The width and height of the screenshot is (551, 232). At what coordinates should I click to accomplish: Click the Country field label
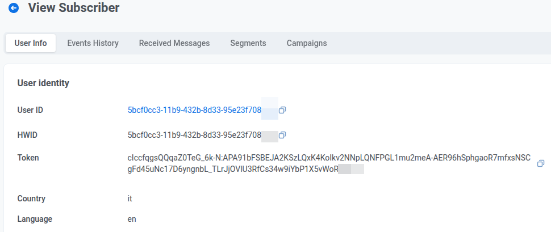tap(31, 199)
